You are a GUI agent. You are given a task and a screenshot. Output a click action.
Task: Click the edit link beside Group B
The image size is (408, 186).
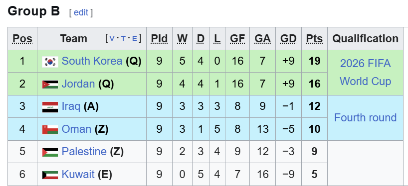[x=81, y=12]
